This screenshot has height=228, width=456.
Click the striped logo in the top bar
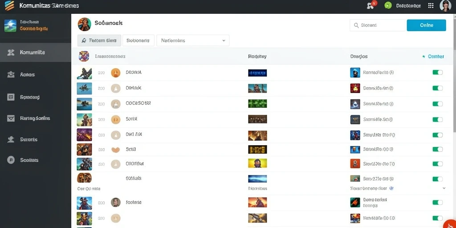[10, 5]
